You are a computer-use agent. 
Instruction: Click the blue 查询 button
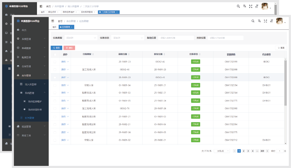pyautogui.click(x=57, y=48)
